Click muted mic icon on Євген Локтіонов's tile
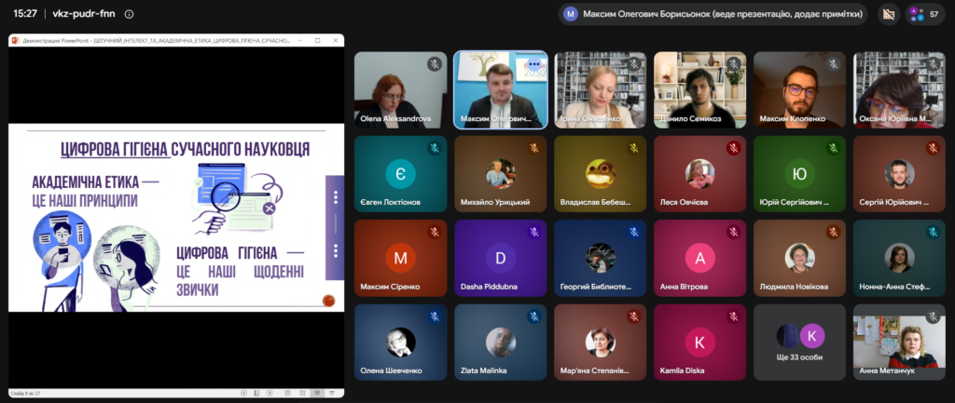Screen dimensions: 955x403 pos(435,148)
